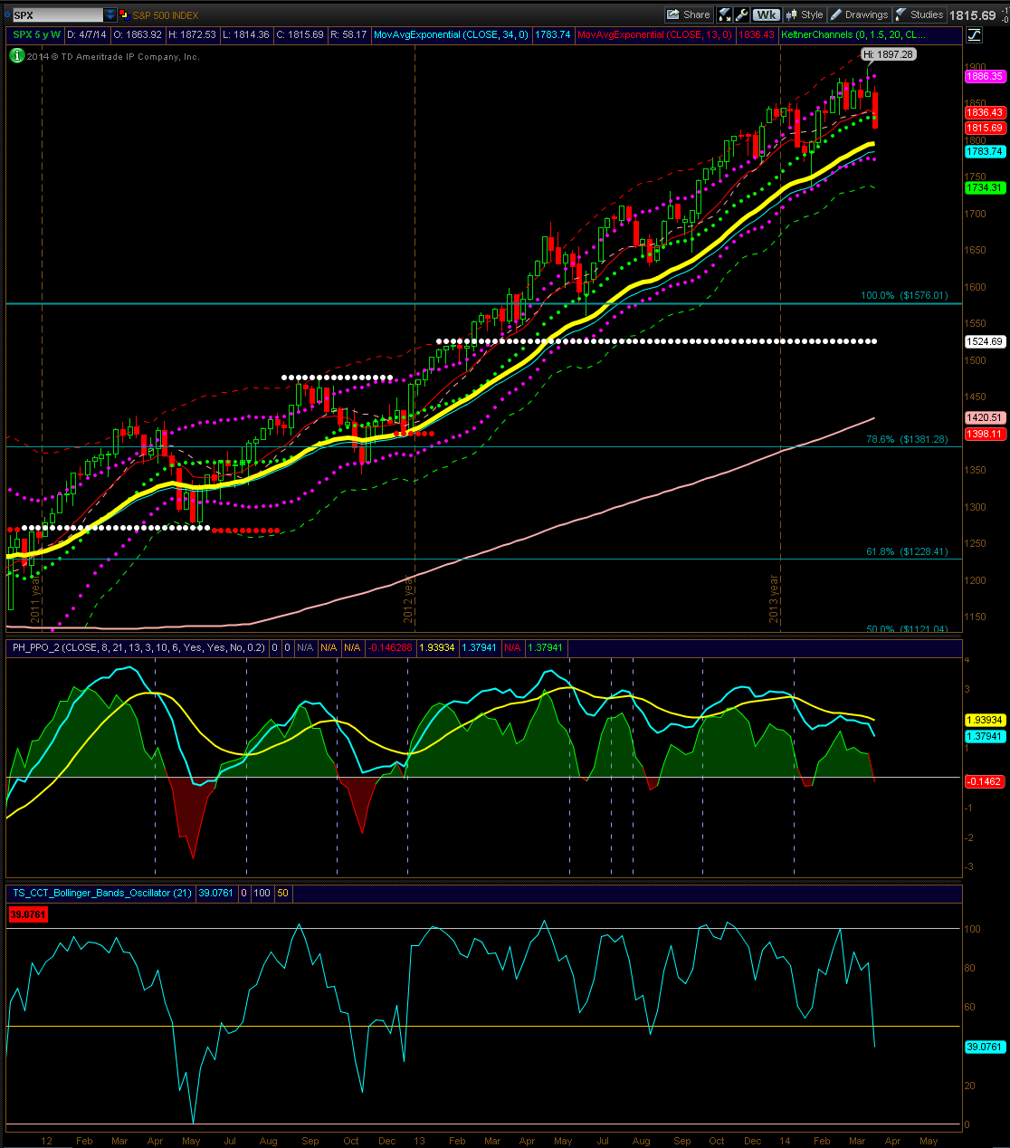Open the Style menu
1010x1148 pixels.
(805, 14)
